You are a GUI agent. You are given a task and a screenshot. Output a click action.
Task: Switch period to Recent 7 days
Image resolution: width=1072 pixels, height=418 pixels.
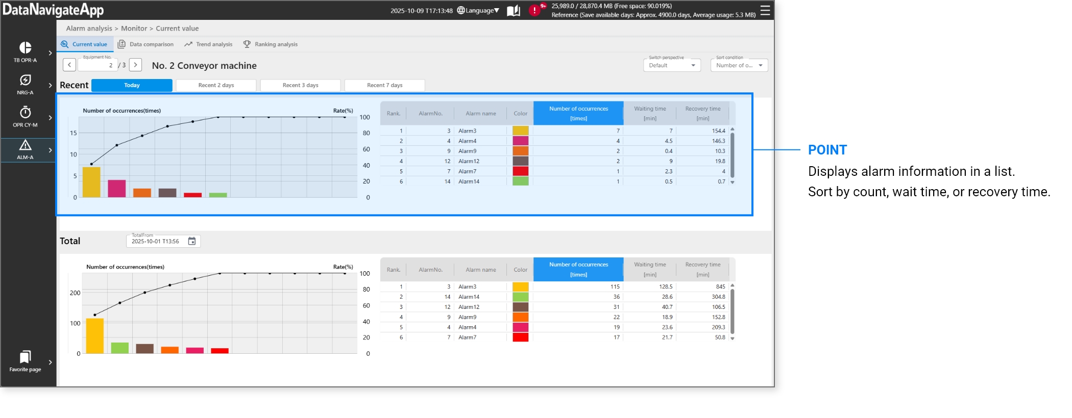pyautogui.click(x=384, y=85)
